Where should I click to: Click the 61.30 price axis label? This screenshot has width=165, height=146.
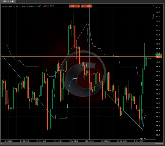tap(158, 12)
